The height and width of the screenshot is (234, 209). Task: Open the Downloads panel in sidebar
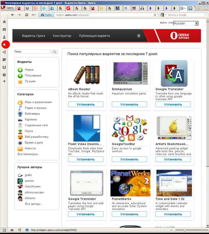click(4, 67)
